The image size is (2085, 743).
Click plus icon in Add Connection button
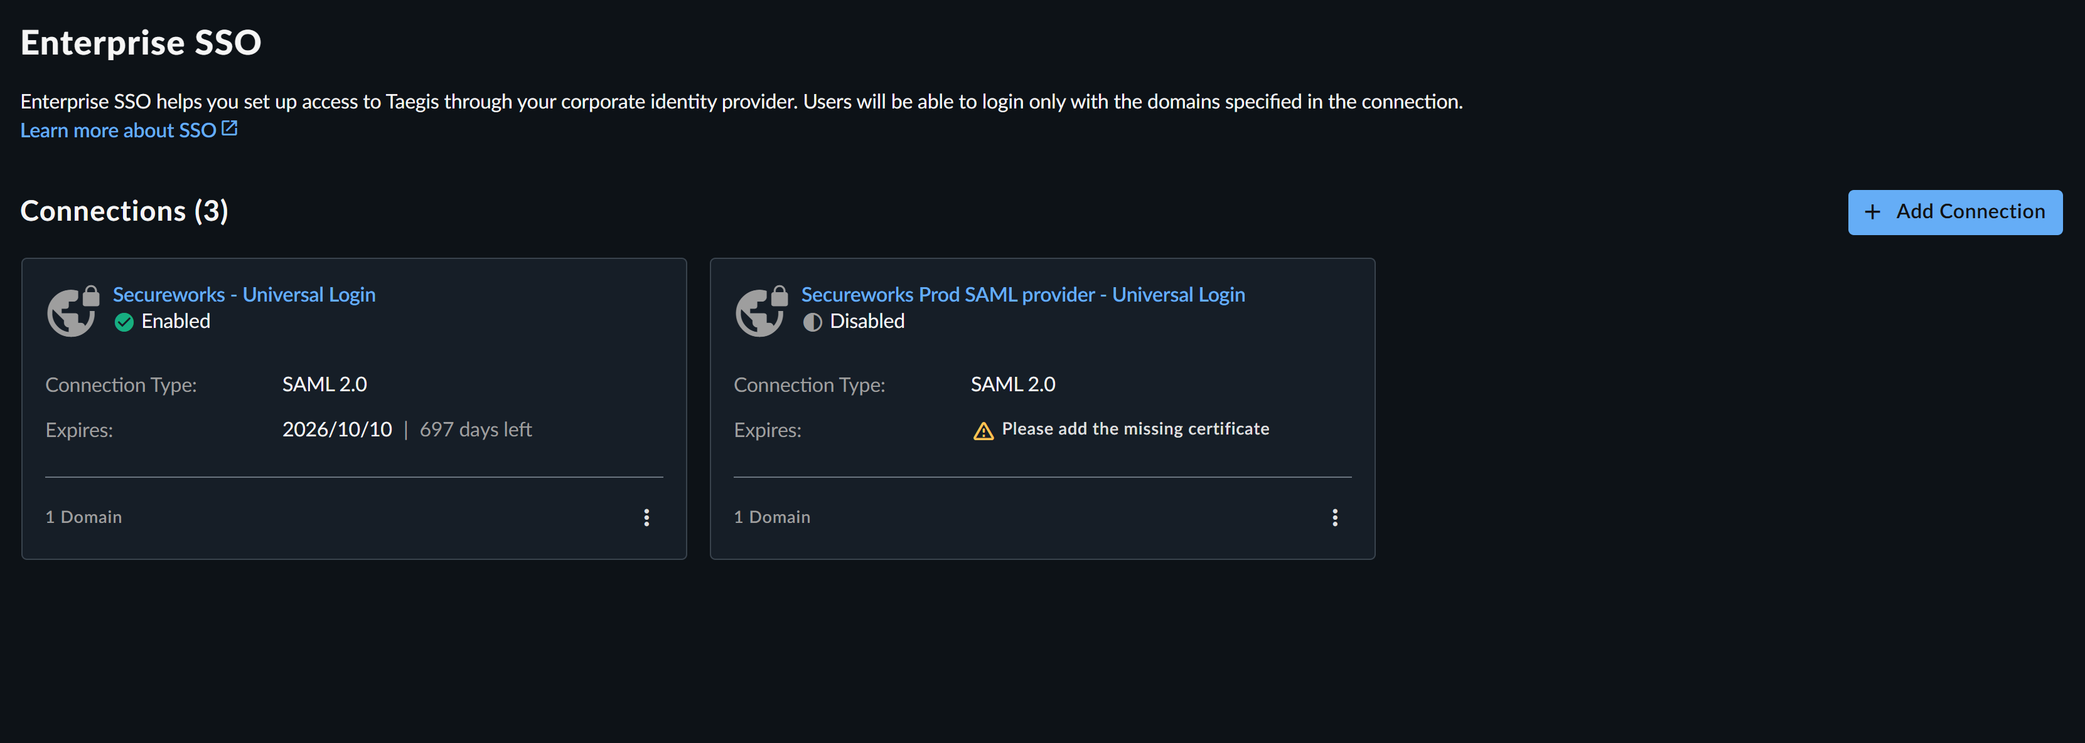pos(1872,212)
